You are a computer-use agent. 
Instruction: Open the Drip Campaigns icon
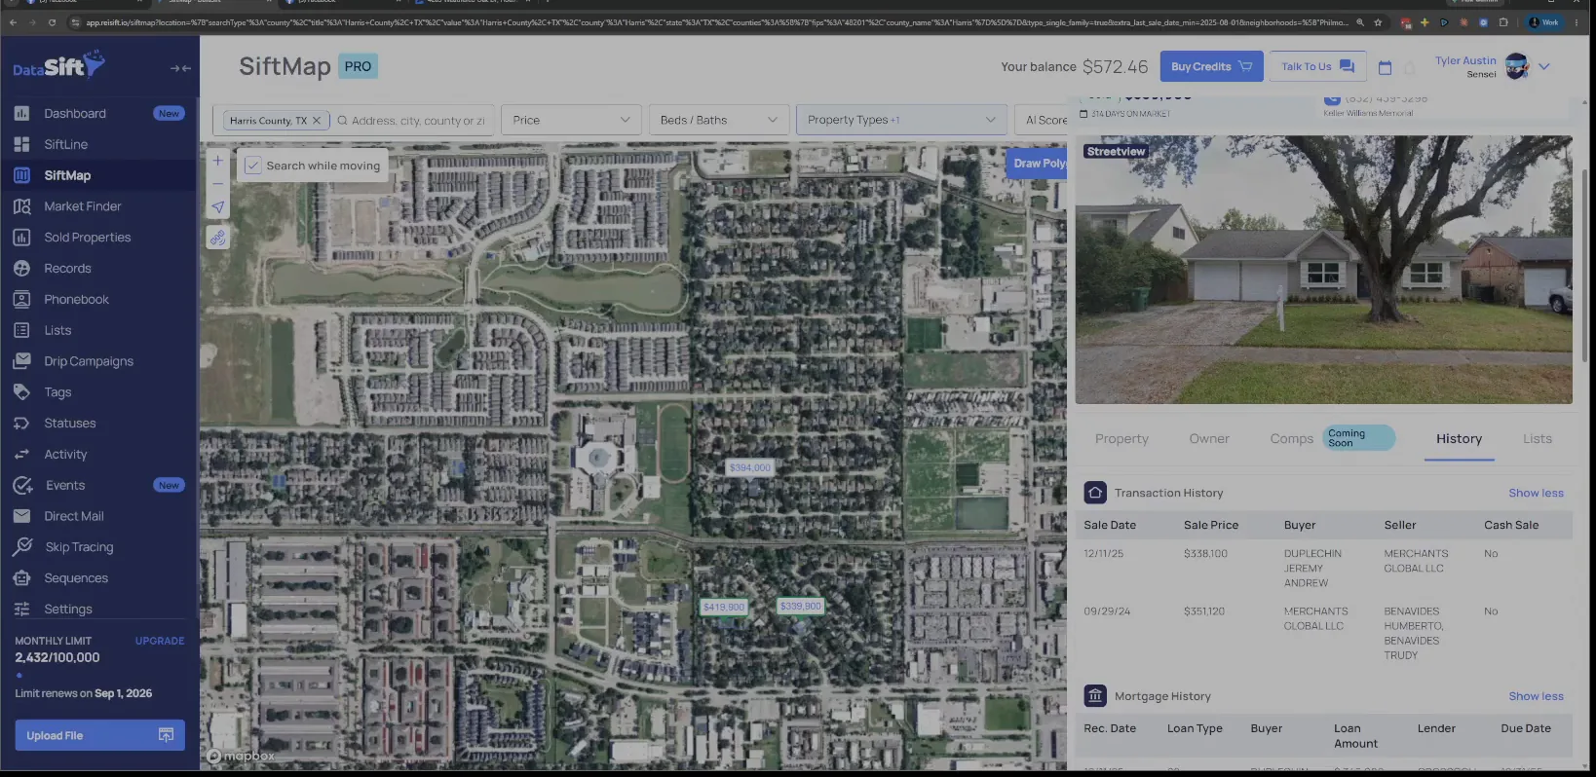pyautogui.click(x=21, y=361)
